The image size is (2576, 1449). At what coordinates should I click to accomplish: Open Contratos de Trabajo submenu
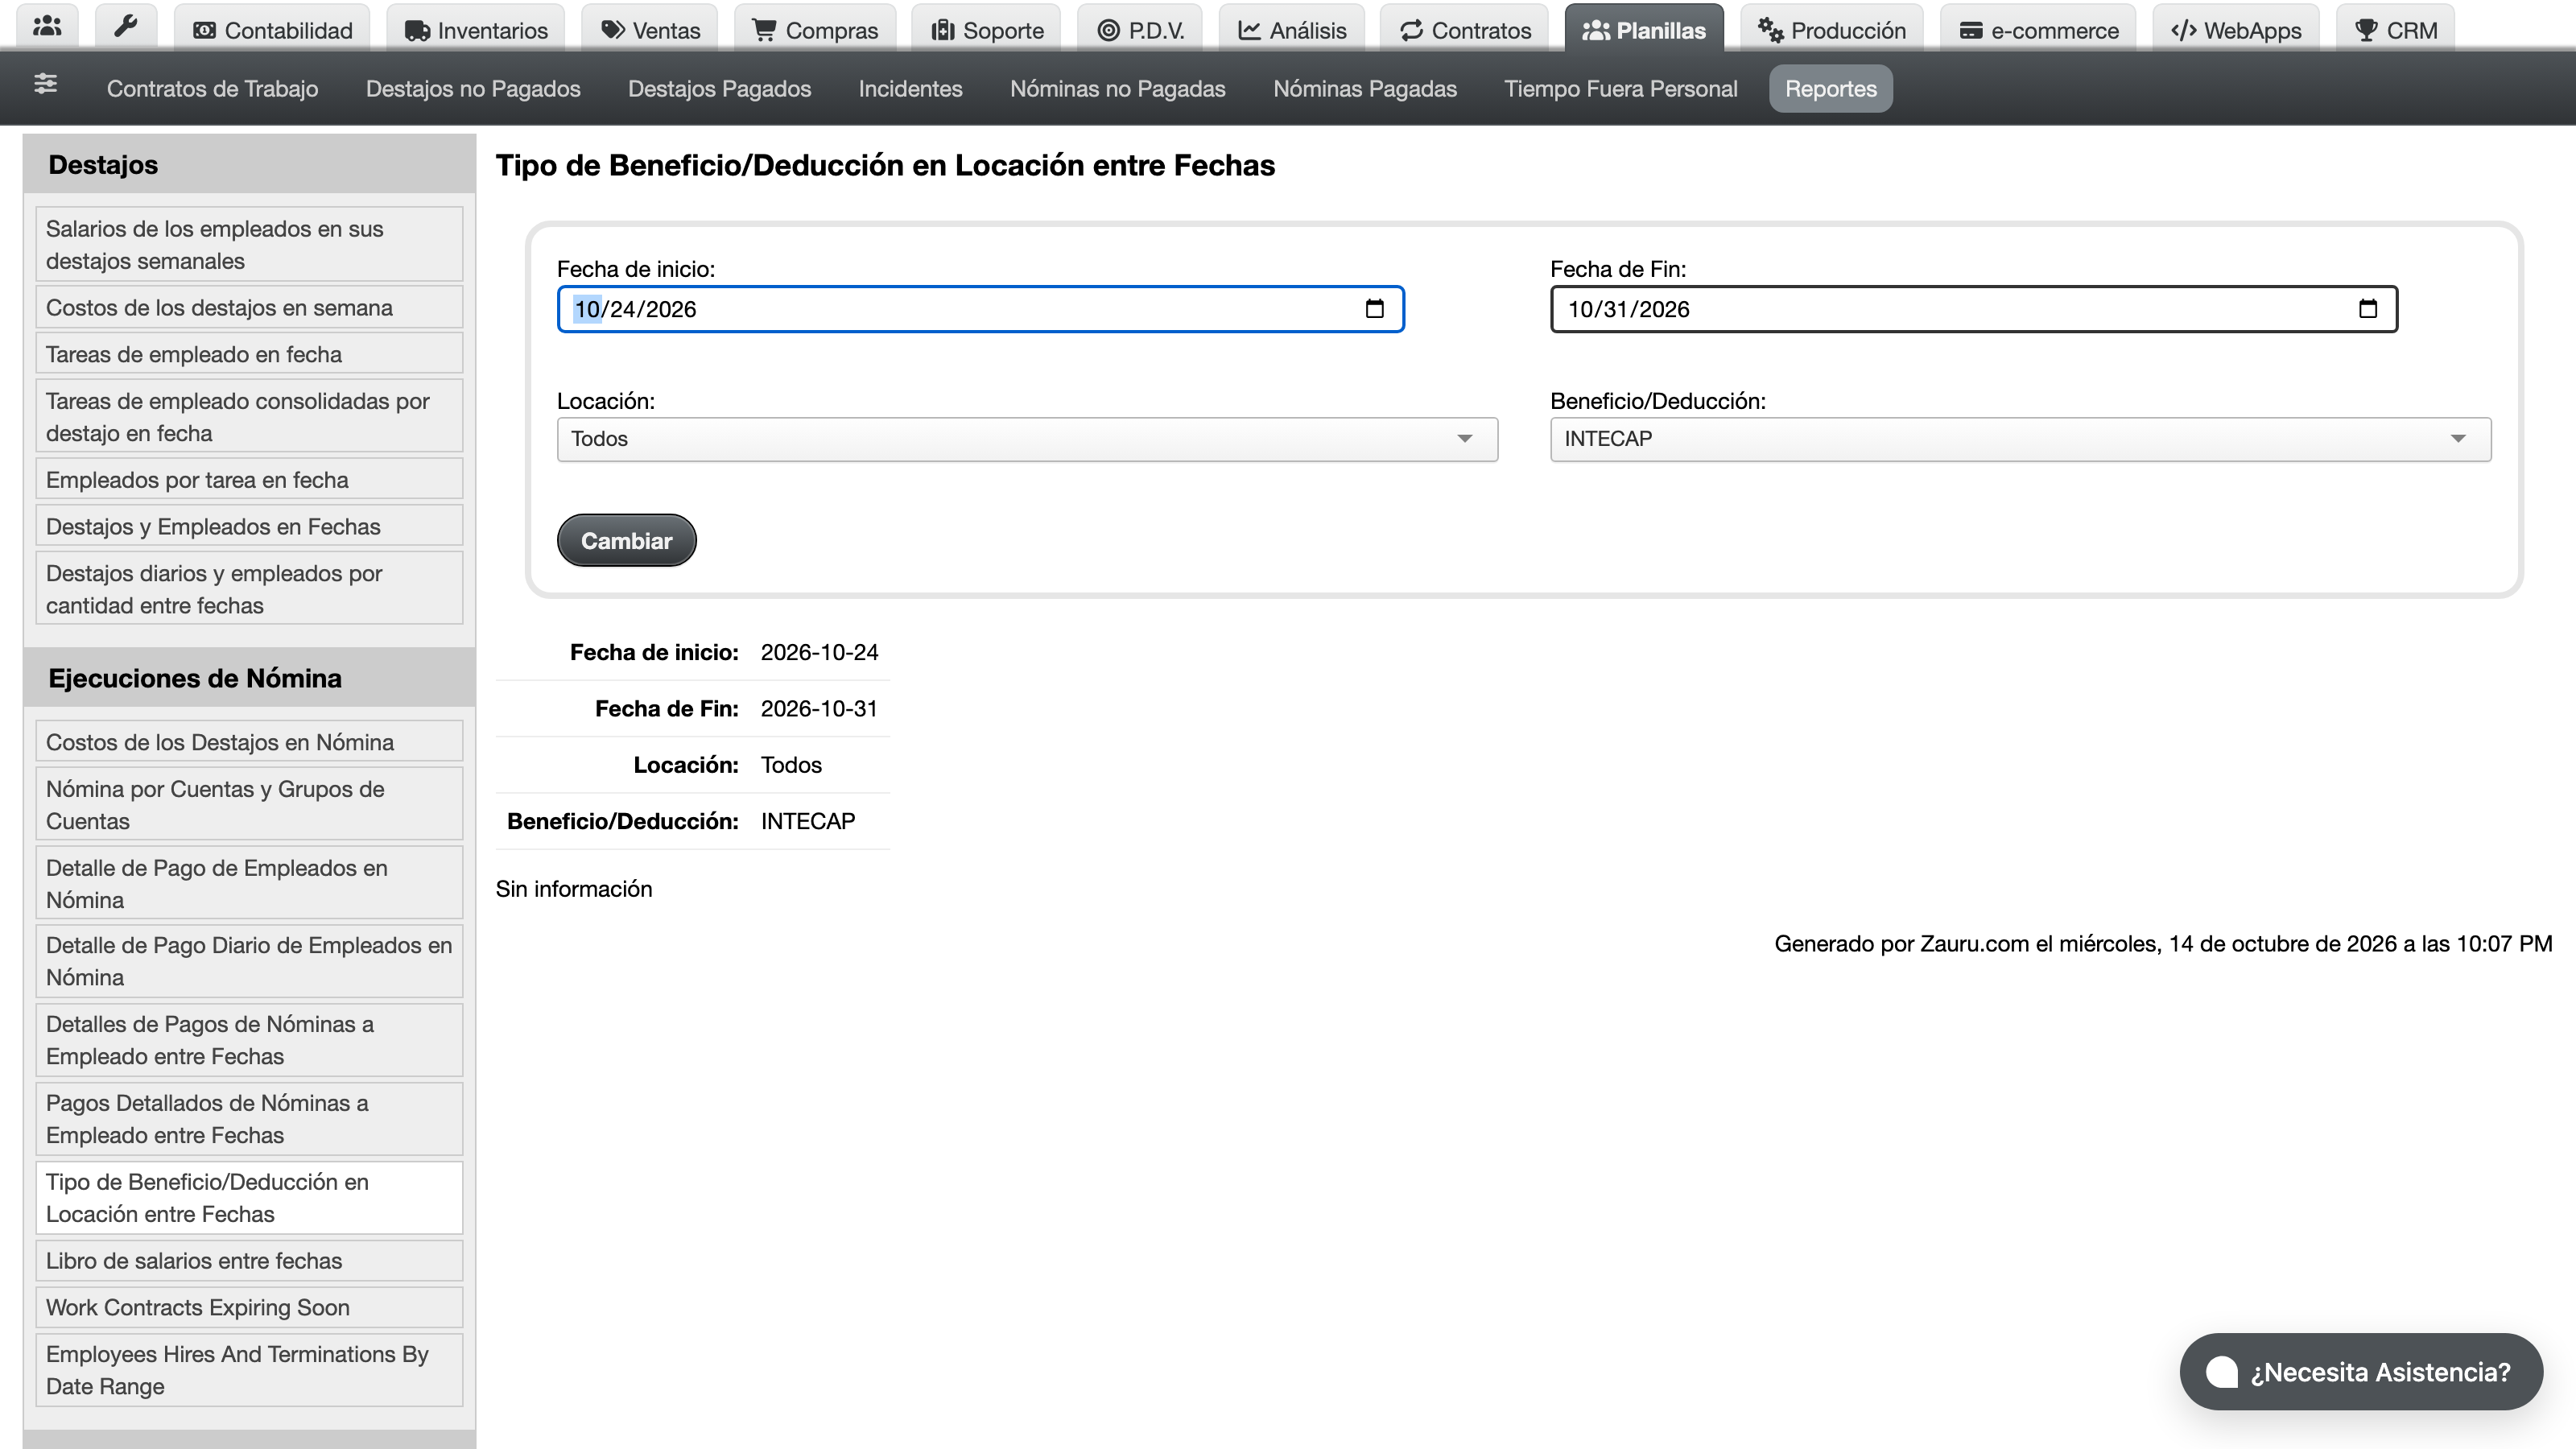(x=212, y=89)
